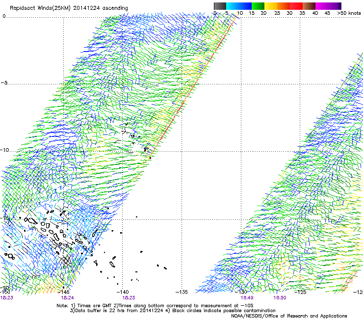363x319 pixels.
Task: Click the 'Note: 1) Times are GMT' line
Action: (155, 306)
